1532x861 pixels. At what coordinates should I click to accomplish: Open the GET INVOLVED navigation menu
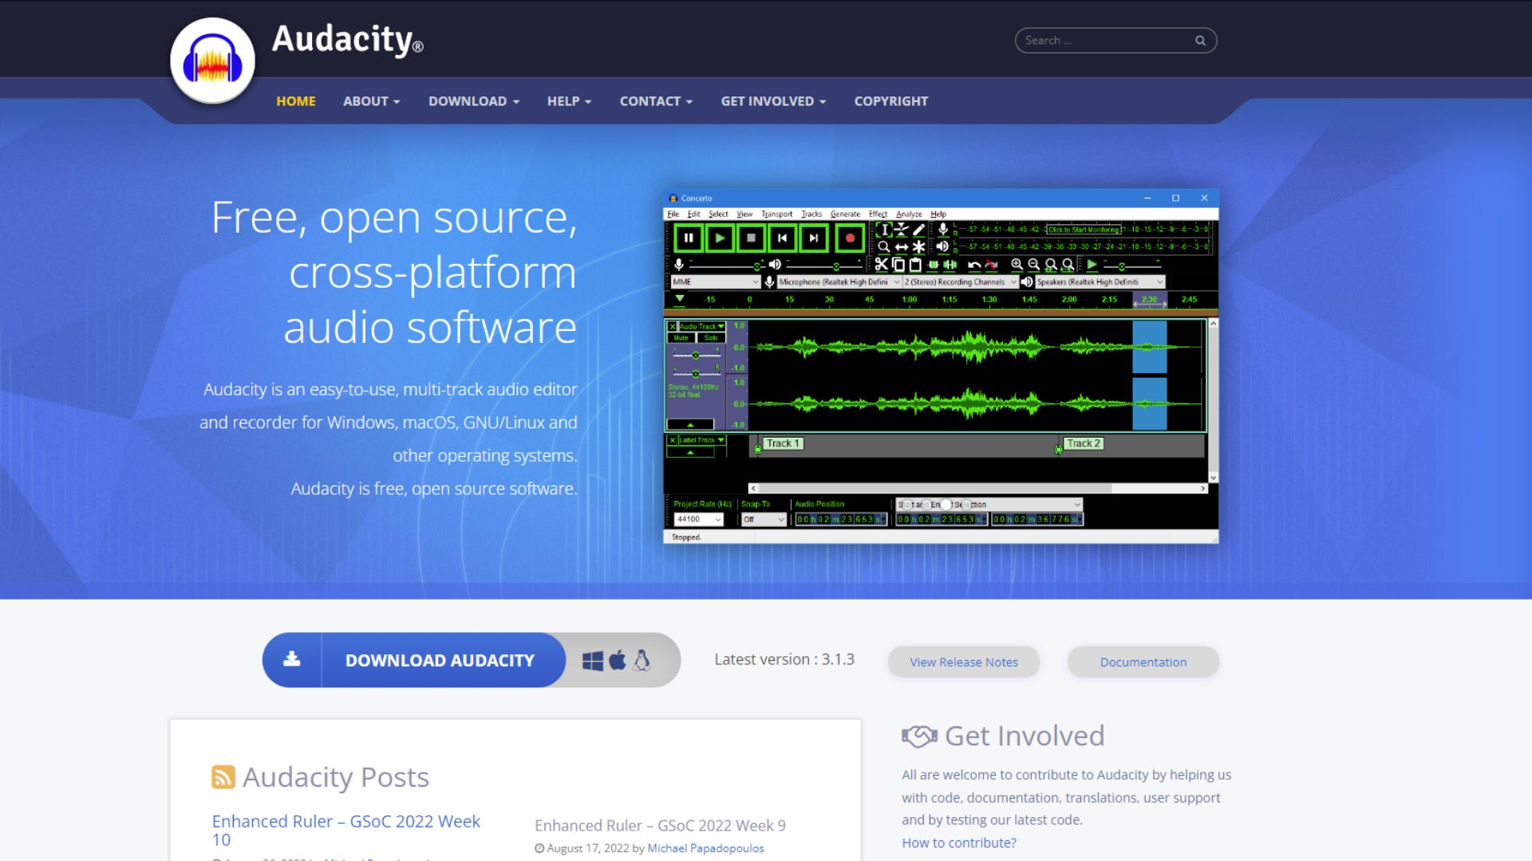pyautogui.click(x=773, y=101)
